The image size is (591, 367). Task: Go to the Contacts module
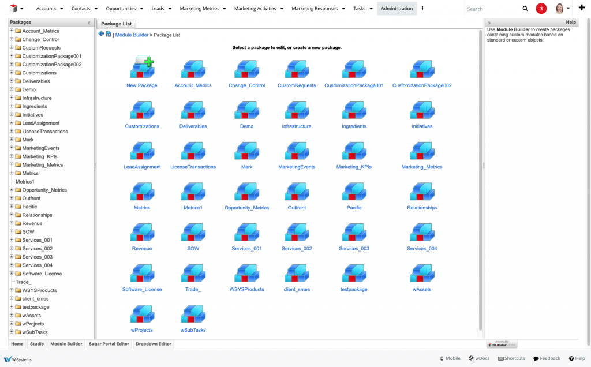81,8
